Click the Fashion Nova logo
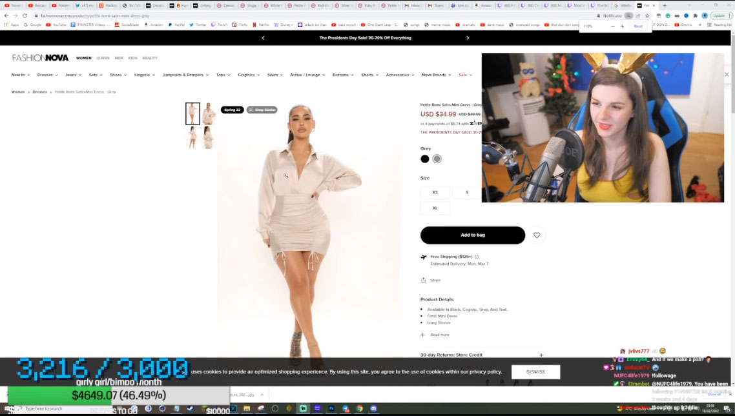Screen dimensions: 735x416 pos(40,58)
